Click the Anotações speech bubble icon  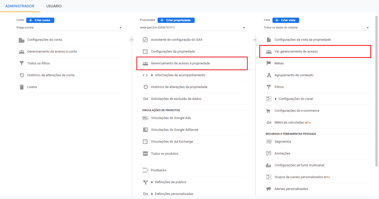coord(269,153)
